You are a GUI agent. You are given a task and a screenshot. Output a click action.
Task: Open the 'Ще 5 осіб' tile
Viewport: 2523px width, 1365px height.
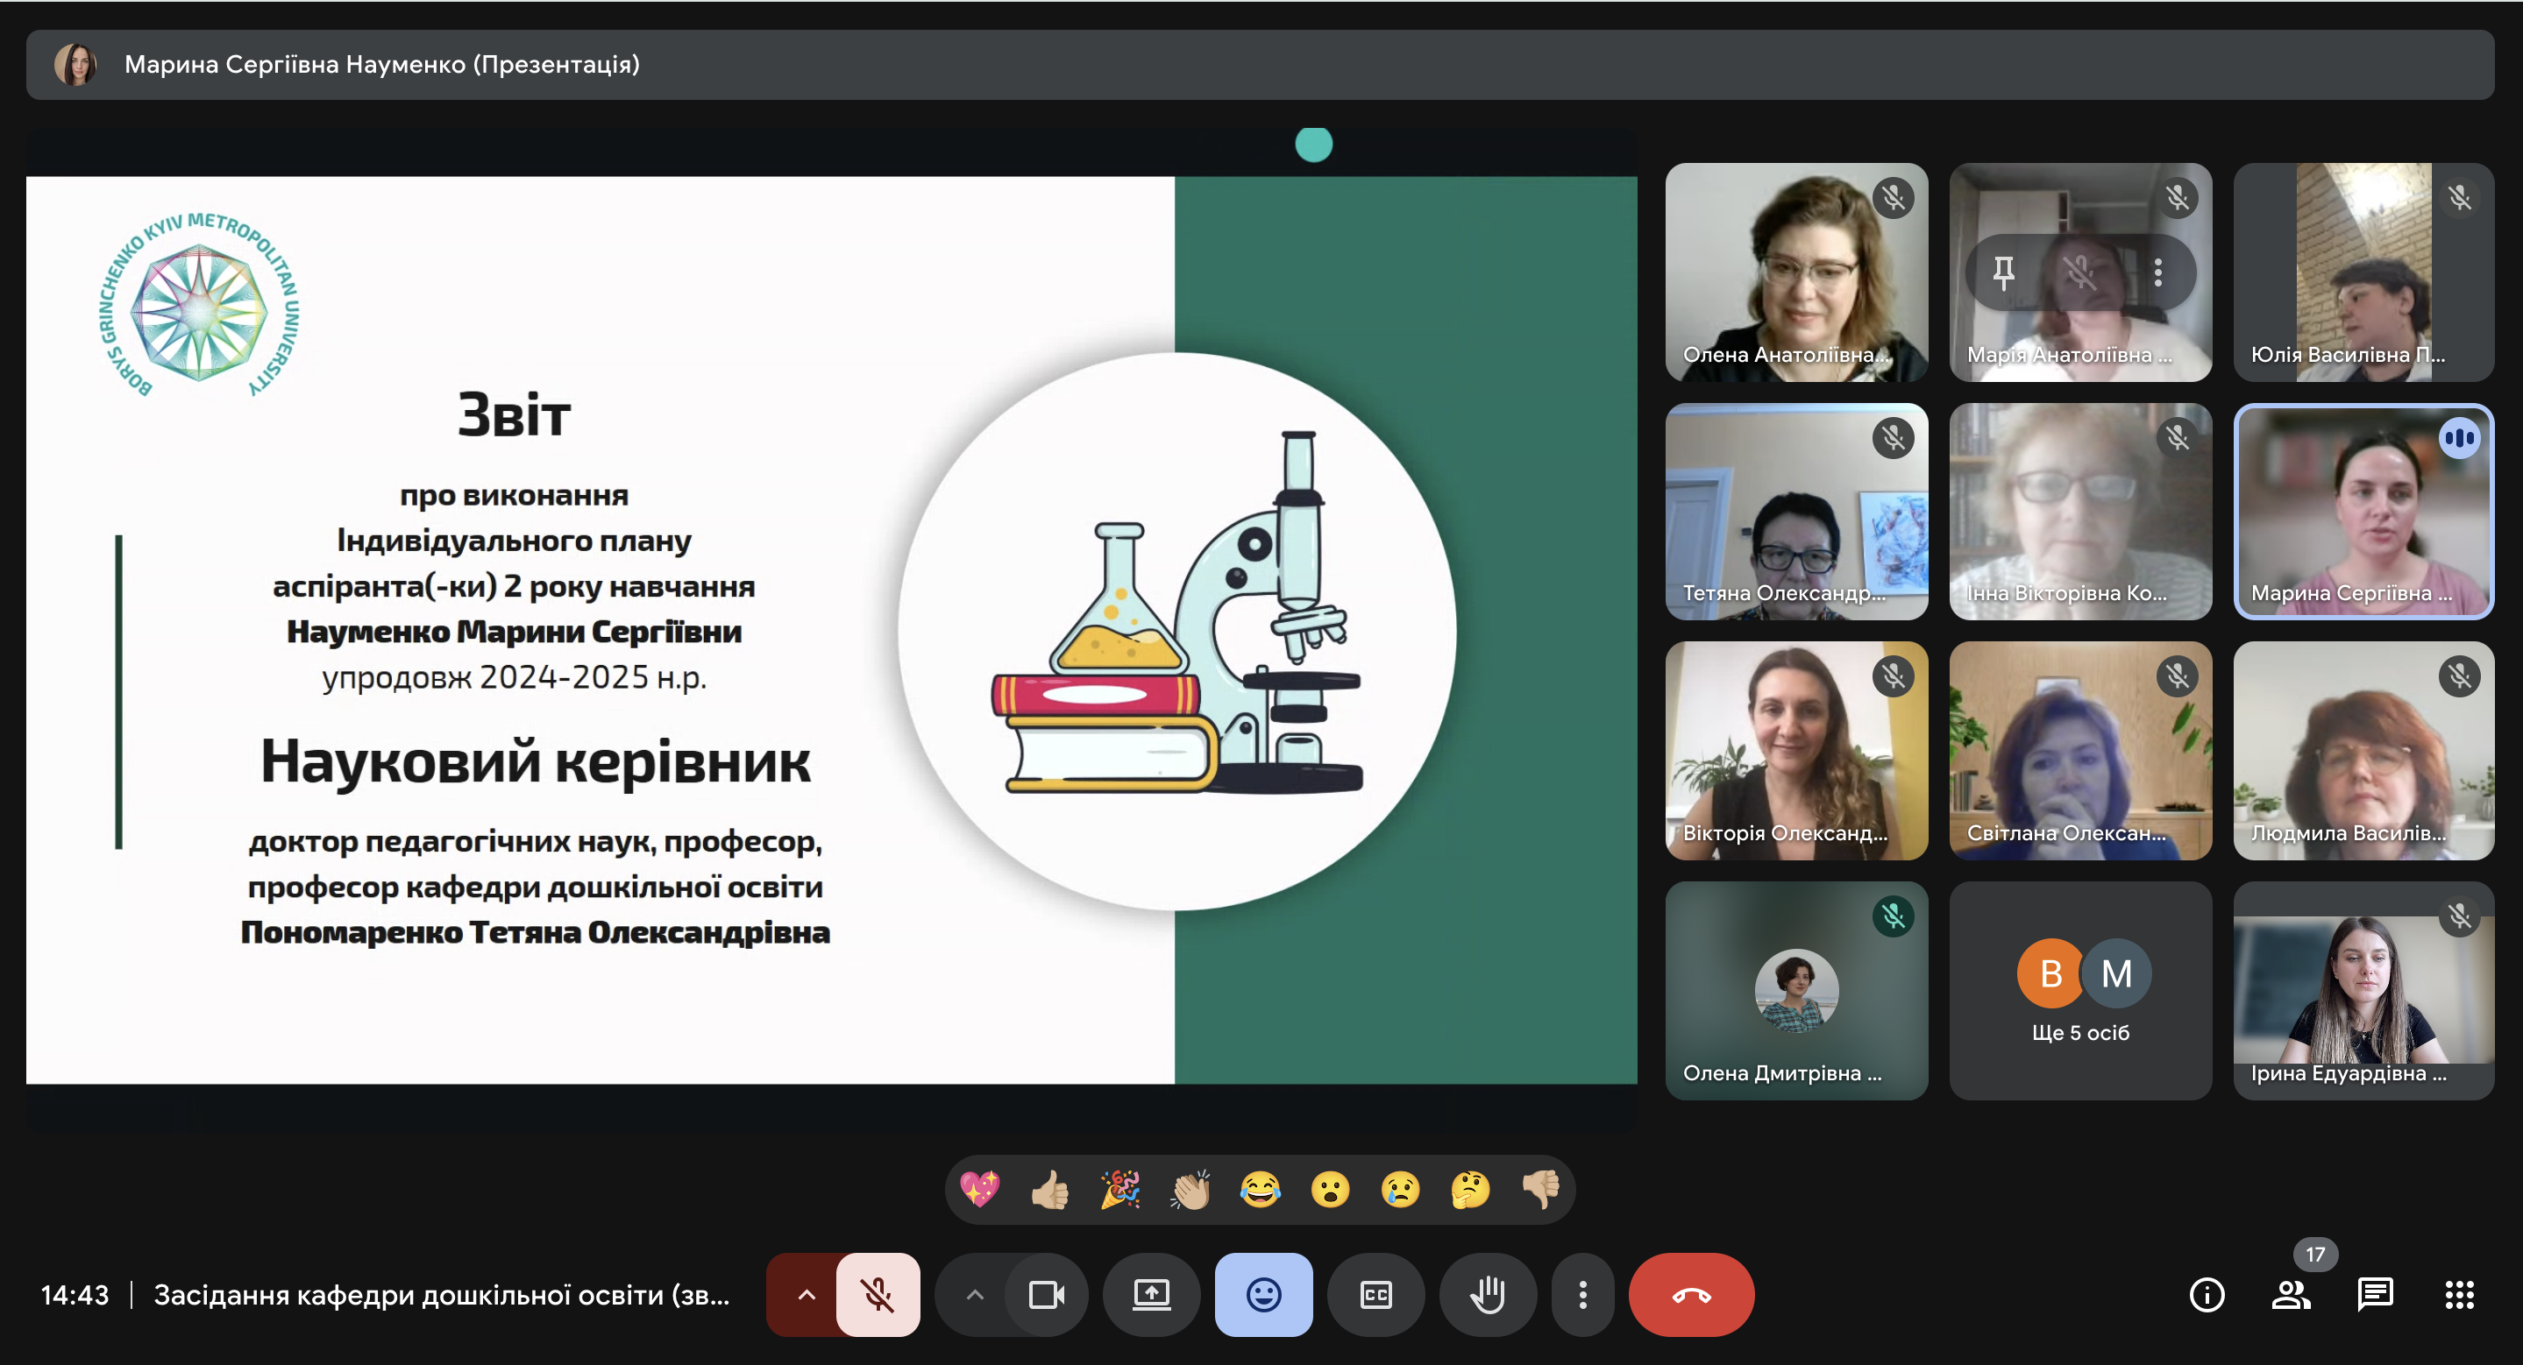click(x=2080, y=990)
